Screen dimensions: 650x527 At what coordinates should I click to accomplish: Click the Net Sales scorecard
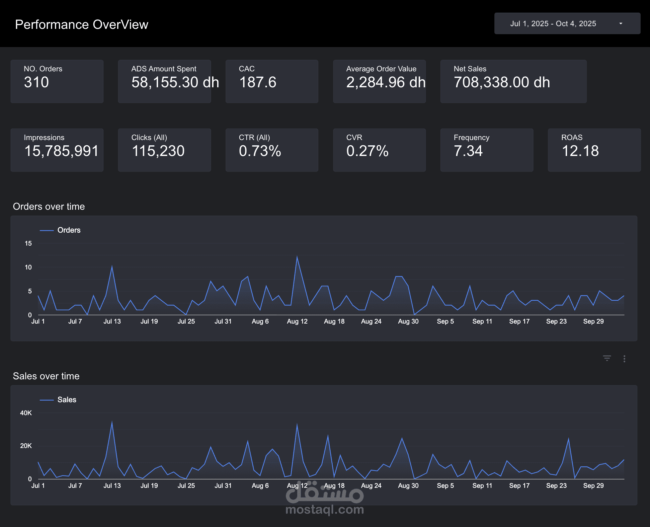point(513,81)
